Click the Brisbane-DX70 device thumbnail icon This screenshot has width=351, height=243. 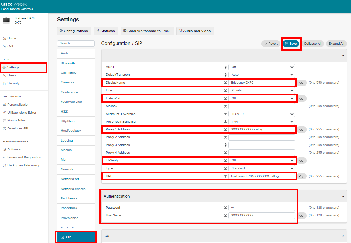coord(6,20)
